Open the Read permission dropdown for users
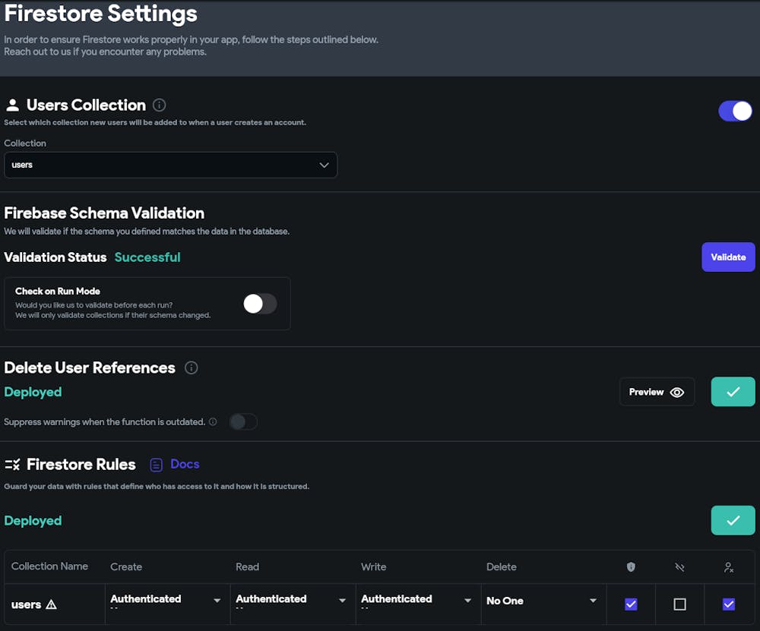The image size is (760, 631). click(293, 601)
